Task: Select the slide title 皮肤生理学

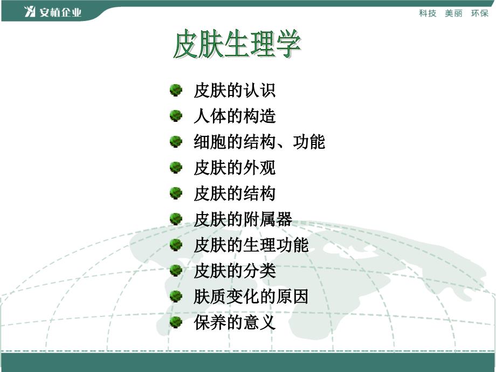Action: click(x=237, y=44)
